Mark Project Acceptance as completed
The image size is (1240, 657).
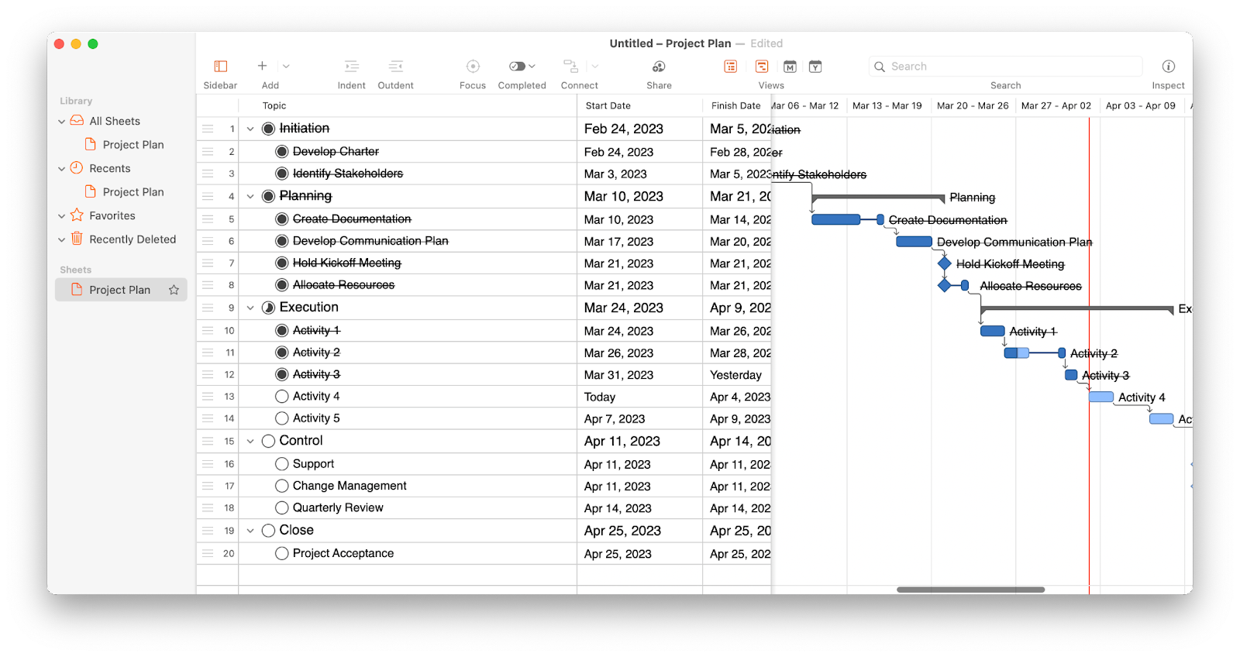[282, 553]
